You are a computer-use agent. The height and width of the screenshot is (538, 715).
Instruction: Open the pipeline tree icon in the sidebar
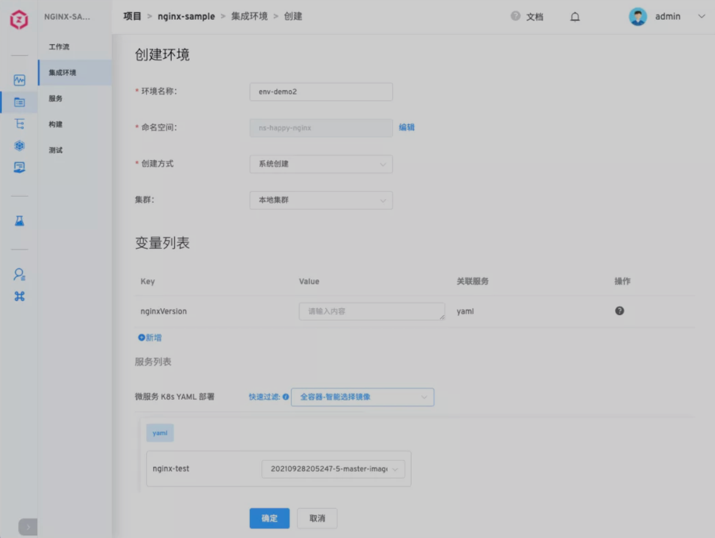coord(19,124)
